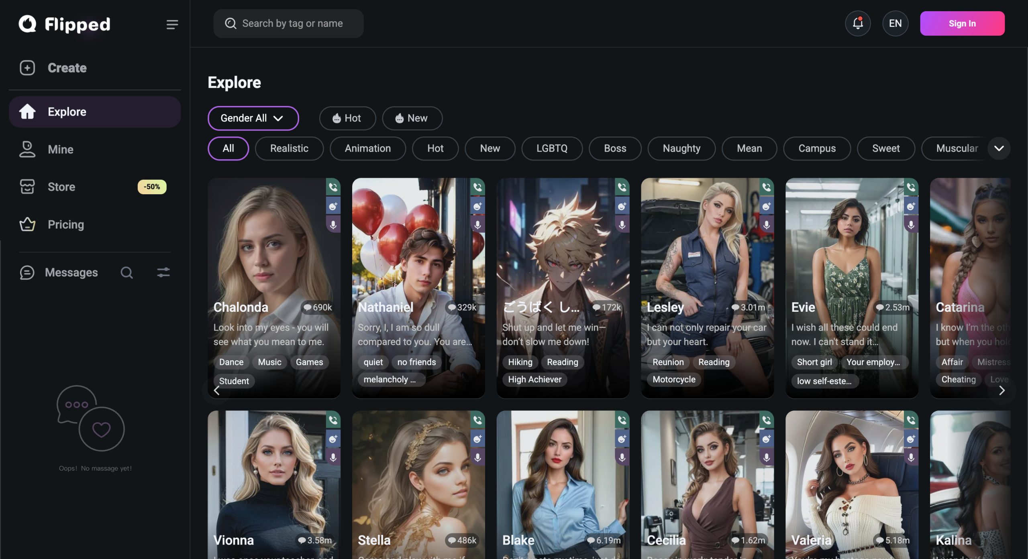Click the Dance tag on Chalonda card
1028x559 pixels.
[231, 362]
